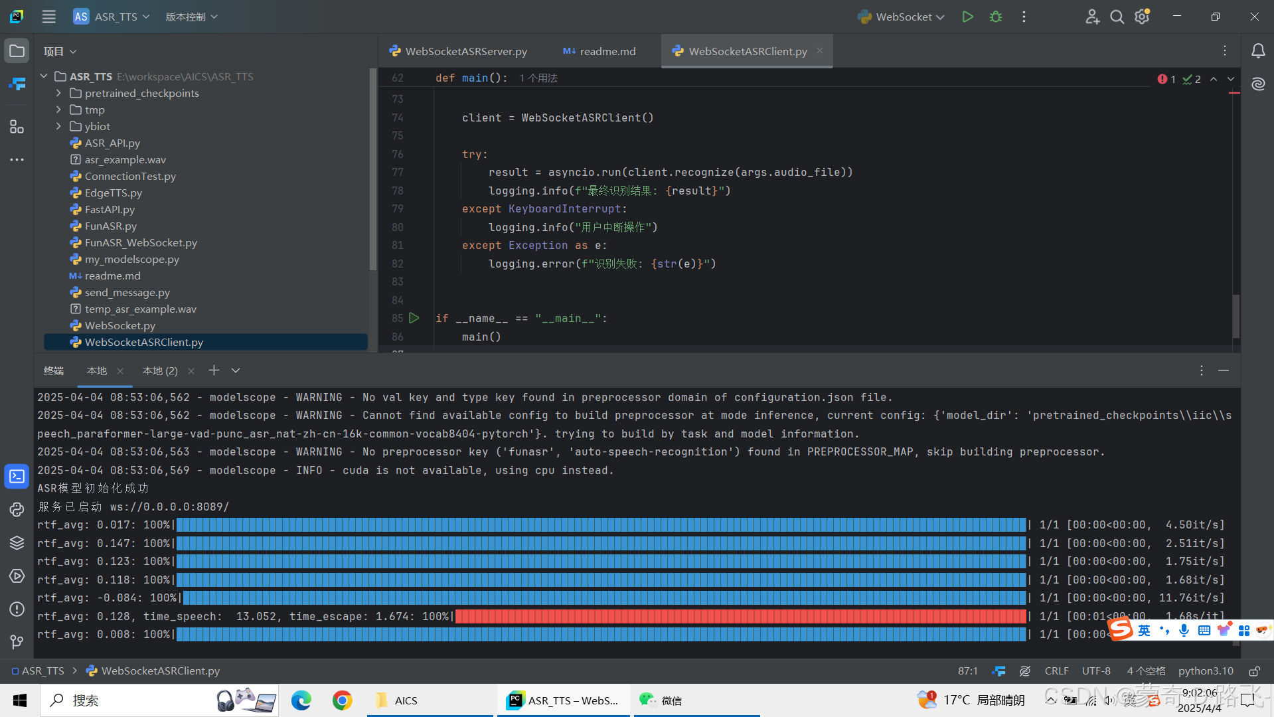Click the 87:1 caret position indicator
This screenshot has height=717, width=1274.
coord(967,671)
